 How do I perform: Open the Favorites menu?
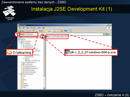point(33,28)
